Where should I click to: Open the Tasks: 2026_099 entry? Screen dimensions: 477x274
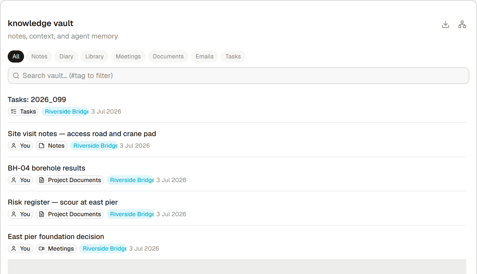(37, 100)
